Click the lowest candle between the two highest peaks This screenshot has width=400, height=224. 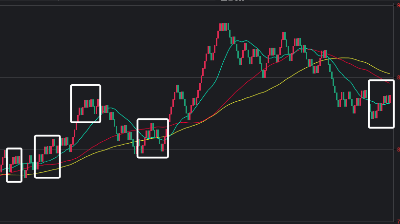click(264, 74)
